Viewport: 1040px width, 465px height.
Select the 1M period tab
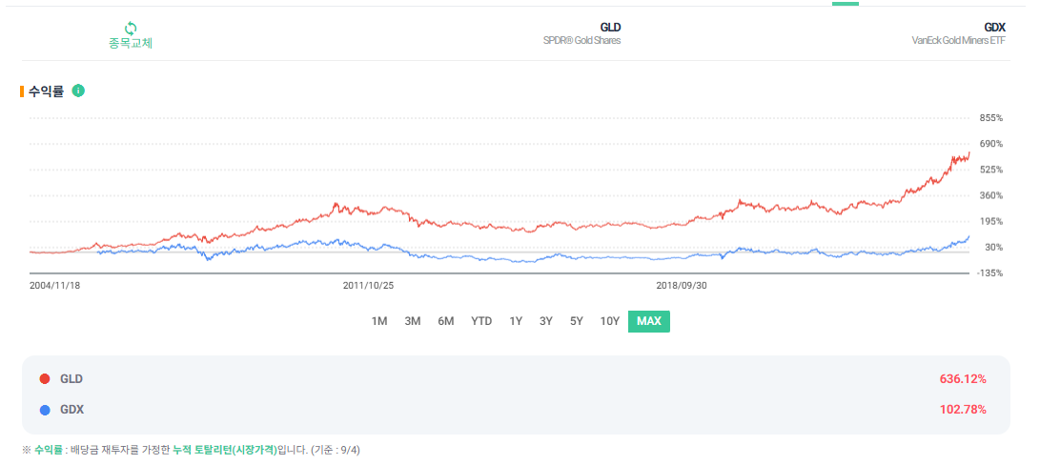click(378, 321)
